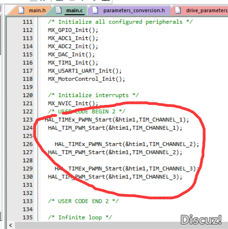
Task: Click HAL_TIMEx_PWMN_Start with TIM_CHANNEL_3
Action: [127, 169]
